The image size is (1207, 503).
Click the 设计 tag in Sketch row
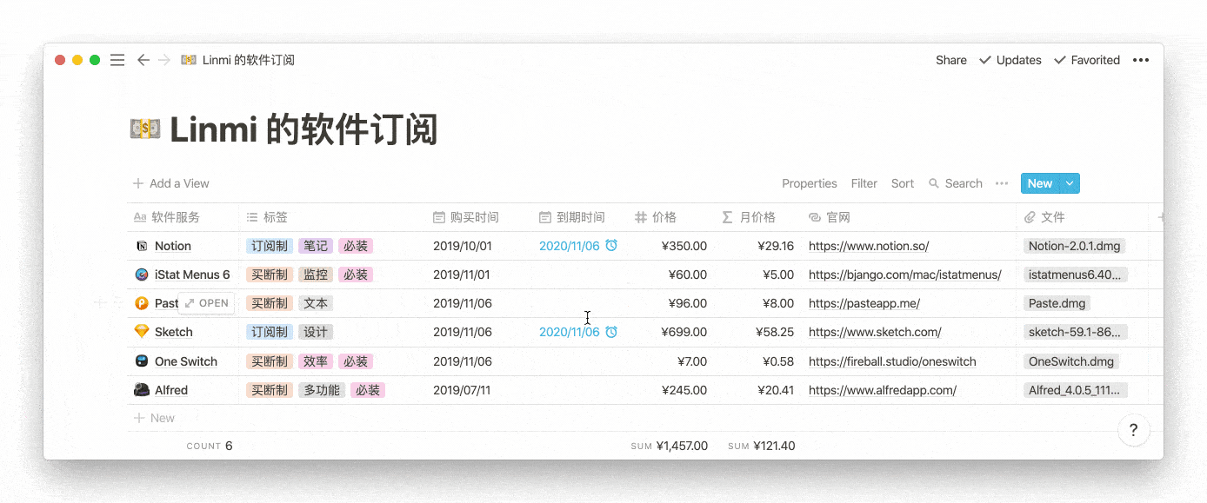(x=316, y=332)
